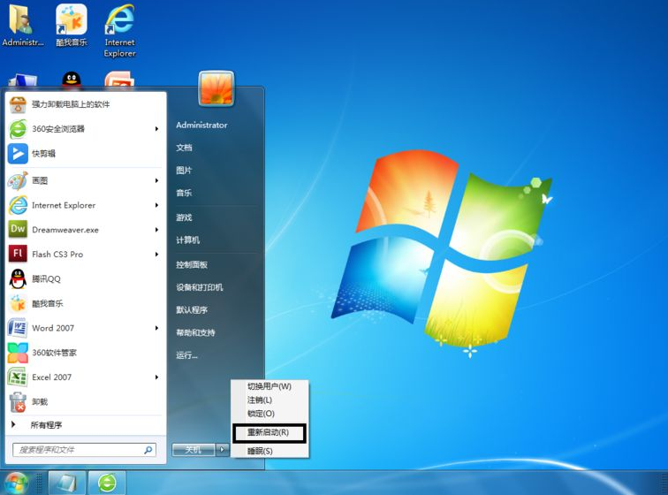This screenshot has width=668, height=495.
Task: Expand 360安全浏览器 submenu arrow
Action: [x=157, y=129]
